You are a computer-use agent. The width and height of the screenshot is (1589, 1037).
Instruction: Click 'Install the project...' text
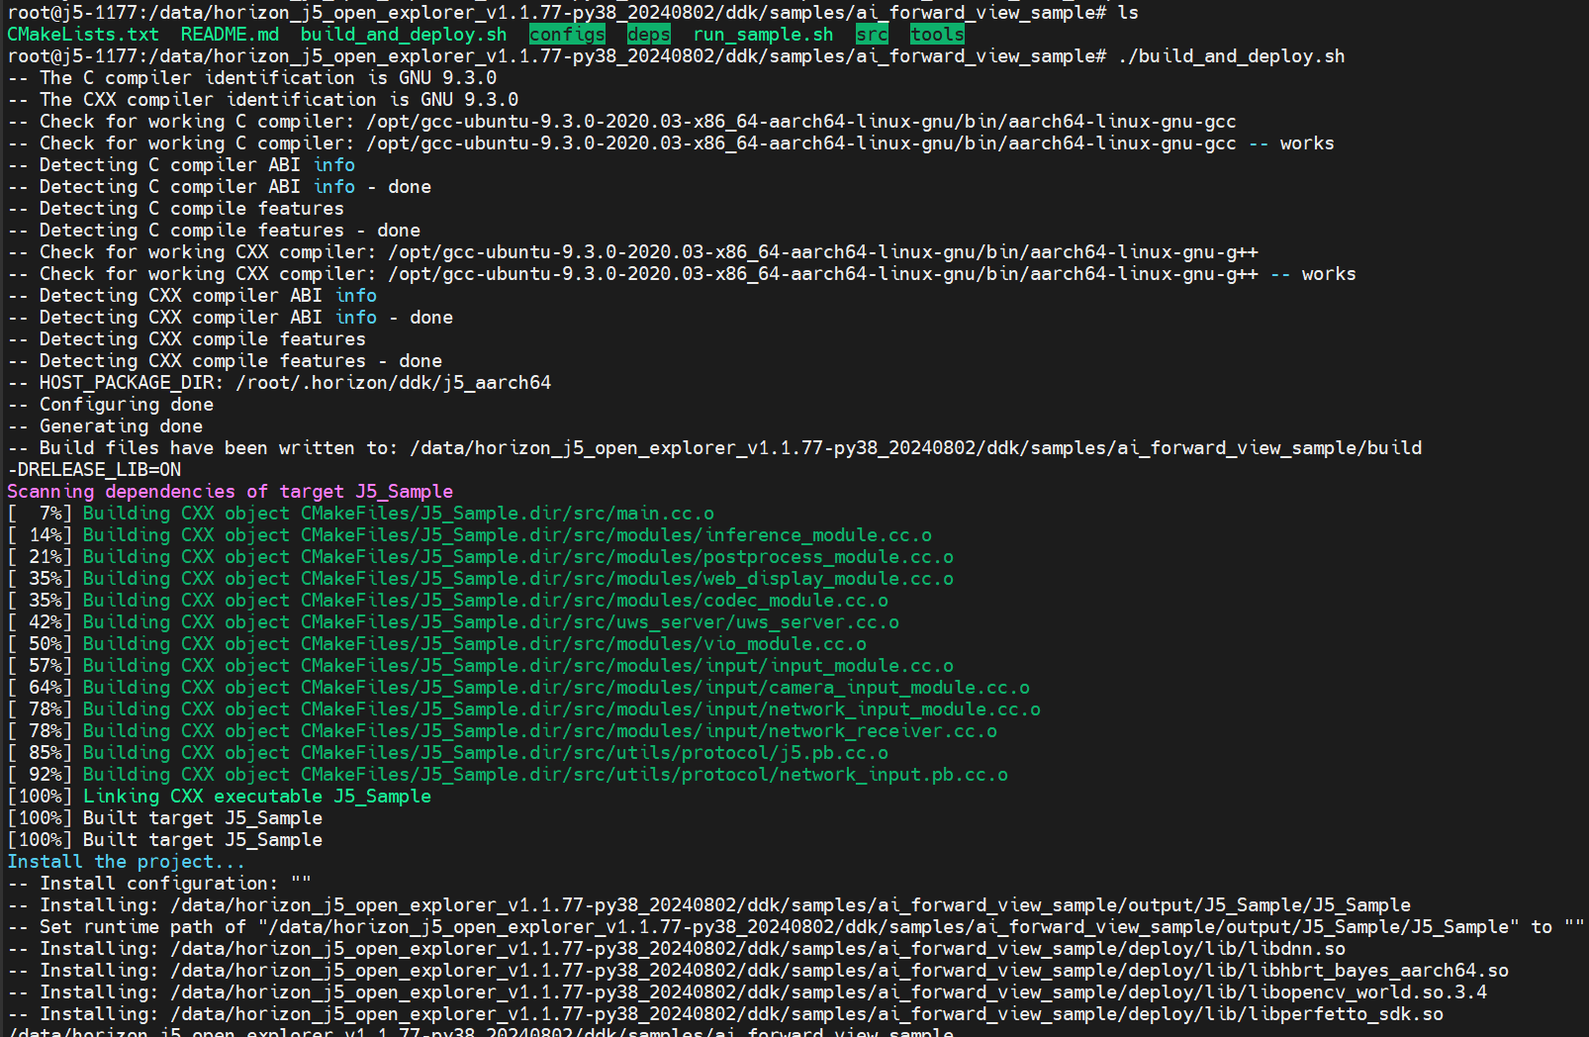click(x=126, y=862)
